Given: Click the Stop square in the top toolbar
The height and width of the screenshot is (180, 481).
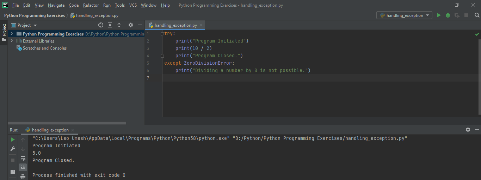Looking at the screenshot, I should (466, 15).
